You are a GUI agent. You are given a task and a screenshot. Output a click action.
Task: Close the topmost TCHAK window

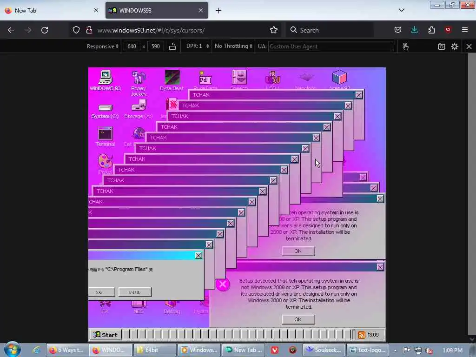click(359, 95)
